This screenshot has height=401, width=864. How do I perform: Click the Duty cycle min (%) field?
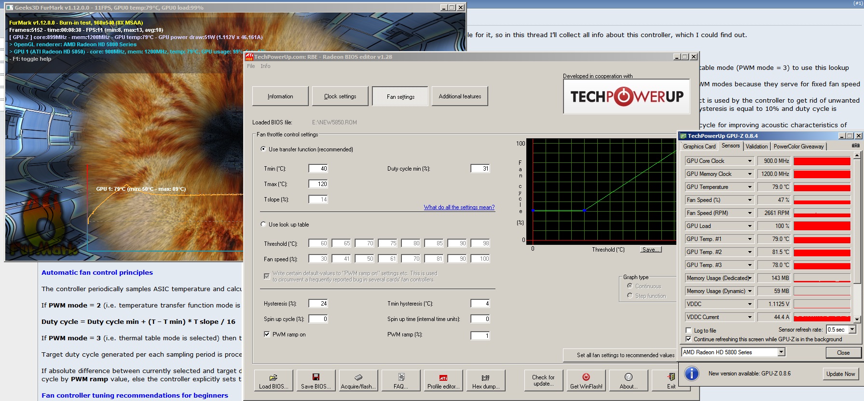[x=480, y=169]
